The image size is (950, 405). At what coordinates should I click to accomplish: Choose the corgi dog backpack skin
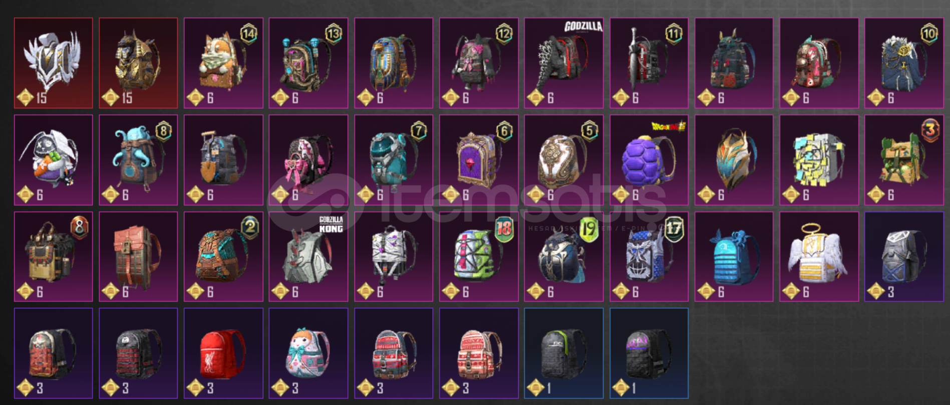click(223, 63)
